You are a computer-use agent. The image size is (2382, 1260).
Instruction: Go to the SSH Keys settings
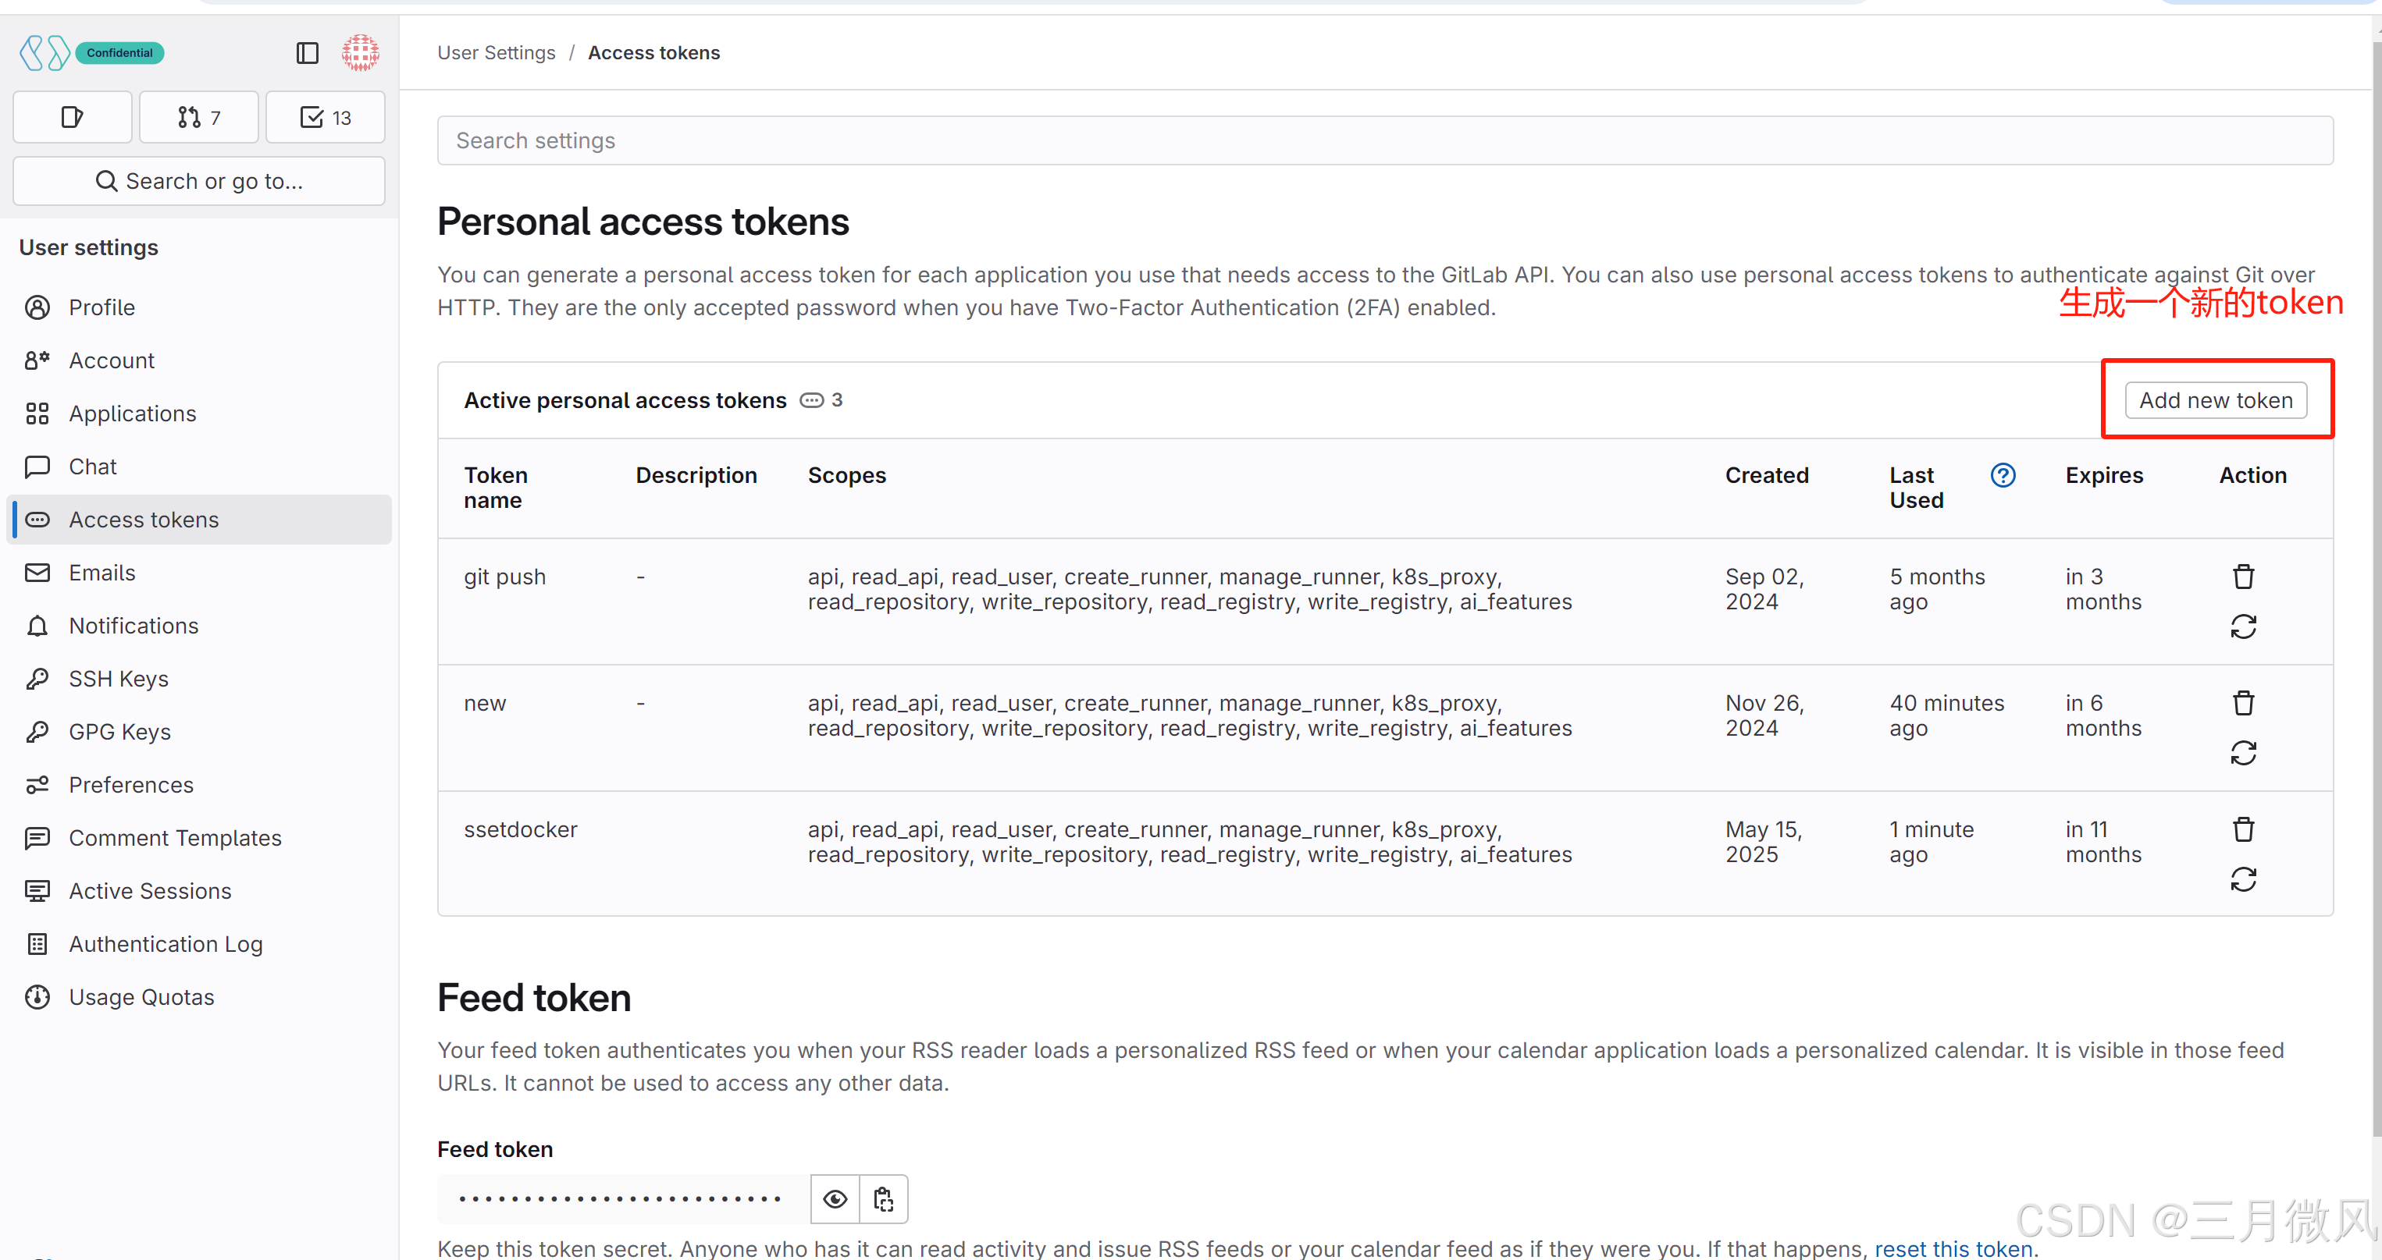[x=119, y=679]
